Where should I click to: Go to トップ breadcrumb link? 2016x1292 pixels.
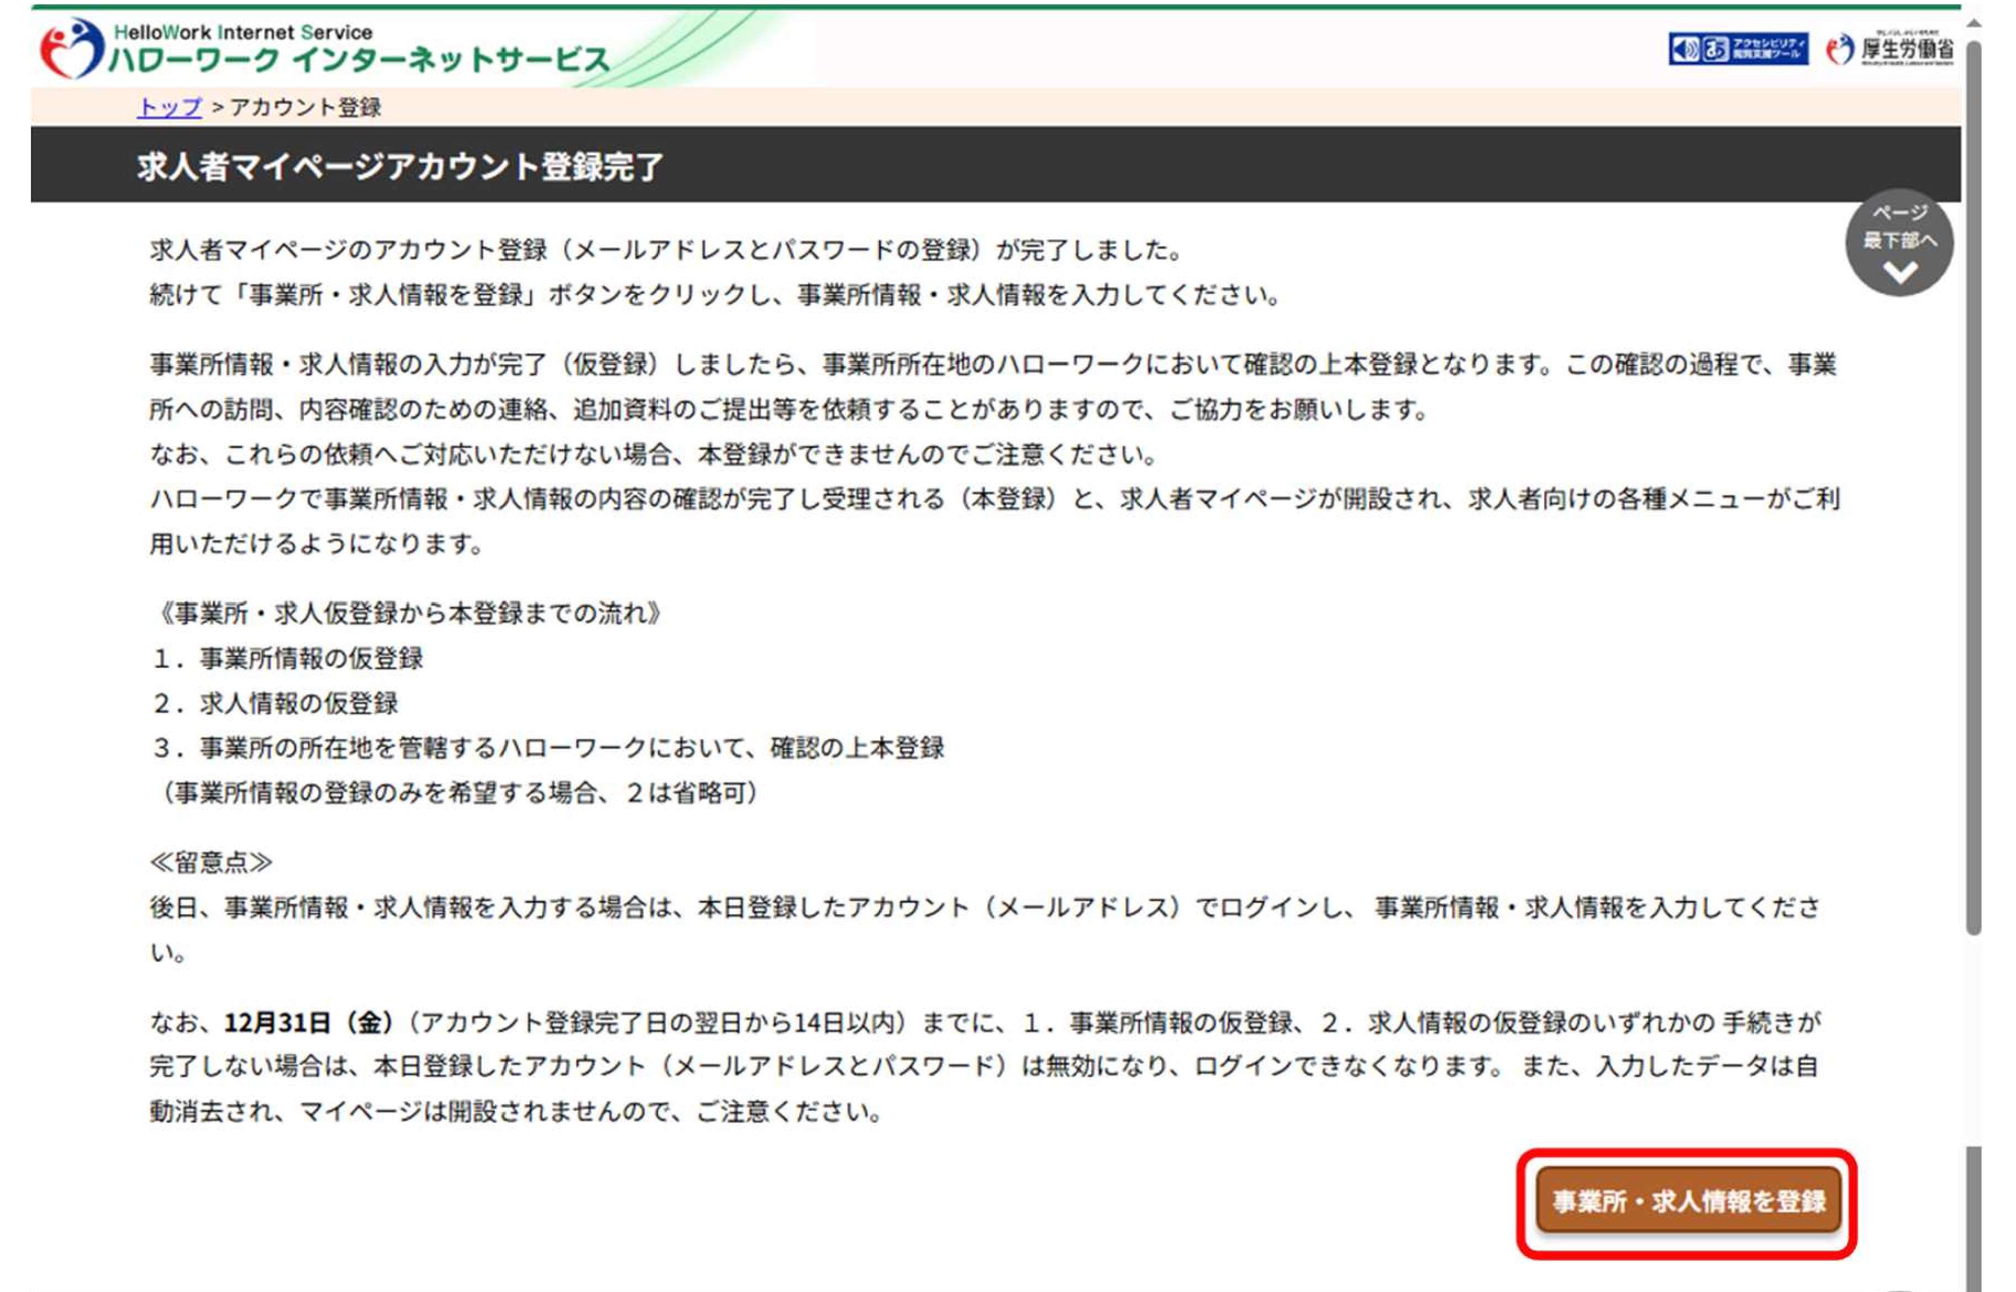click(x=170, y=107)
